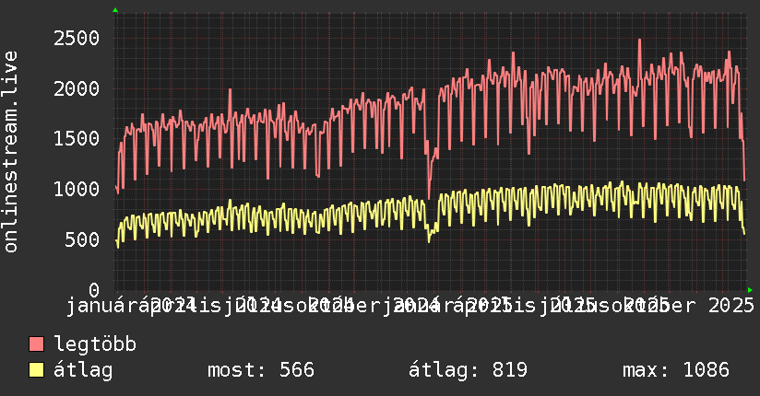This screenshot has width=760, height=396.
Task: Click the 2000 y-axis label
Action: [x=77, y=88]
